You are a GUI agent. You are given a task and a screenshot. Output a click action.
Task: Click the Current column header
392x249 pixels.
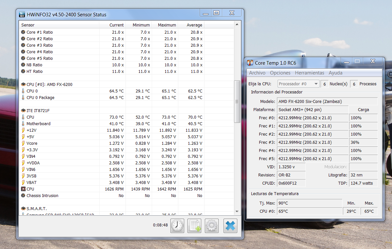coord(112,25)
